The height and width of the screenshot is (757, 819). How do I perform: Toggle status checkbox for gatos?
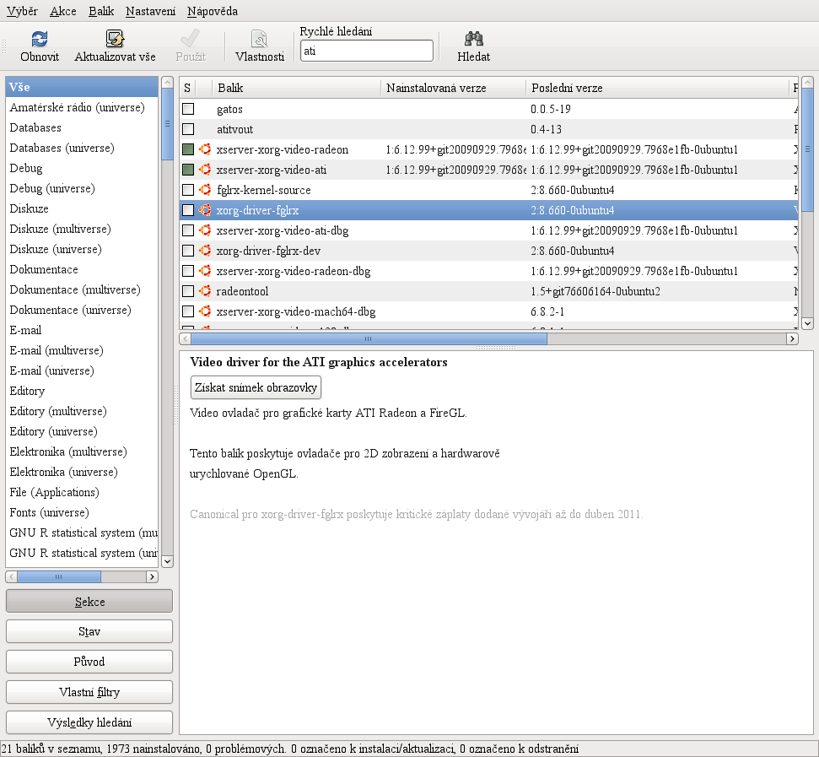(x=188, y=109)
